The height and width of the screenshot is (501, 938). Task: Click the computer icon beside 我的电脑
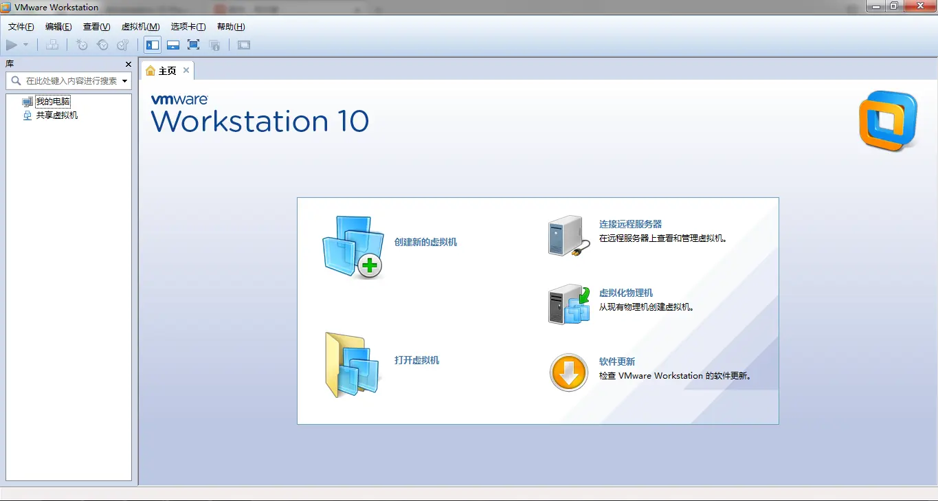click(27, 102)
